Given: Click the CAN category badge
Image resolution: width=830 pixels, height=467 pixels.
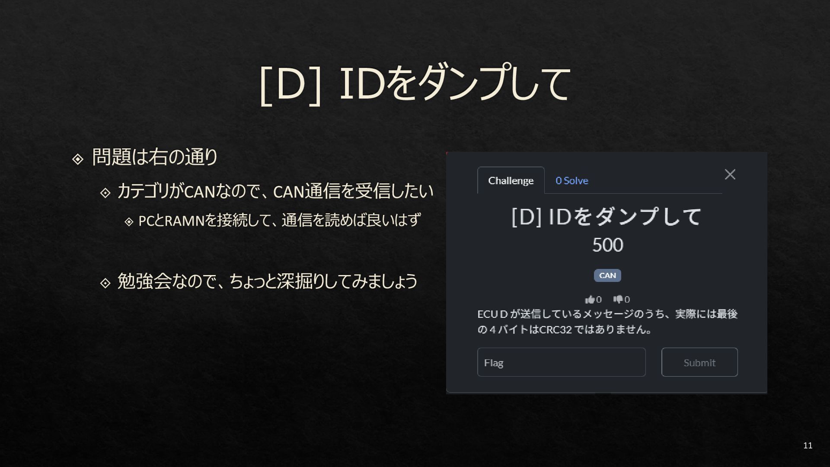Looking at the screenshot, I should pos(607,275).
